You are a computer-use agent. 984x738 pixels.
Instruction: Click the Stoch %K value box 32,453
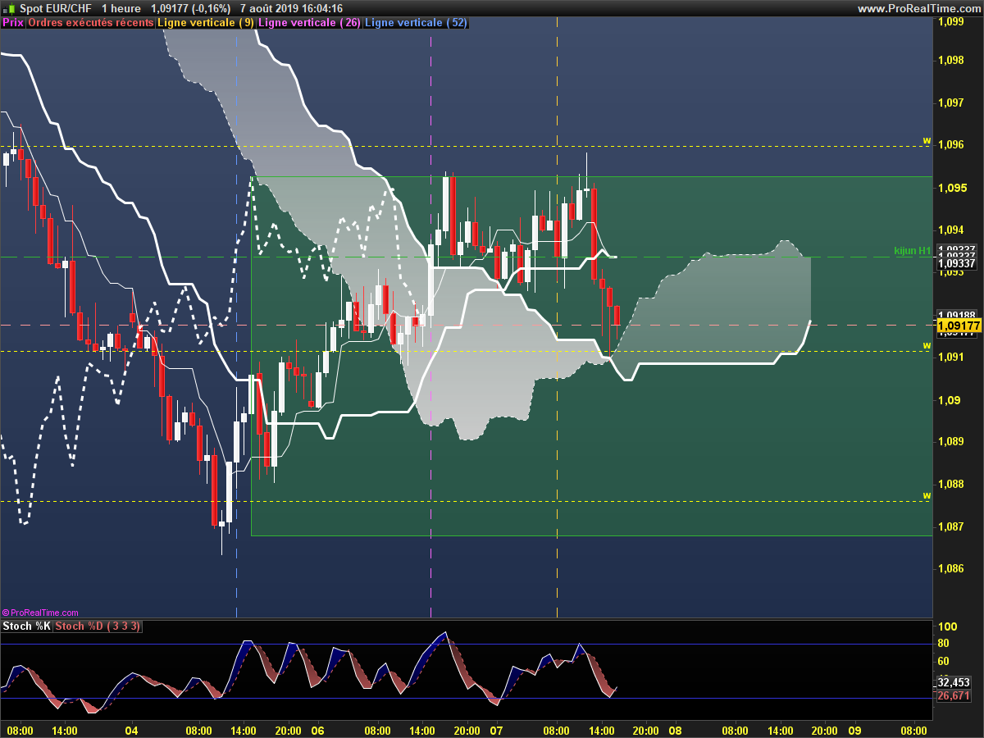[x=954, y=682]
